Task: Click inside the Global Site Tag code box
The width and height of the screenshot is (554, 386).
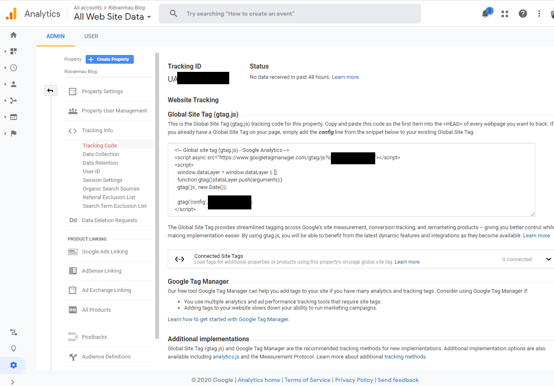Action: [351, 180]
